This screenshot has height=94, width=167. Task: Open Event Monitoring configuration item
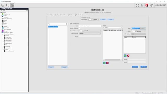click(8, 19)
